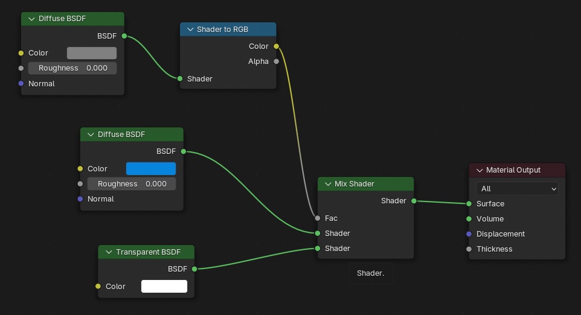Viewport: 581px width, 315px height.
Task: Click Transparent BSDF output socket
Action: pyautogui.click(x=194, y=269)
